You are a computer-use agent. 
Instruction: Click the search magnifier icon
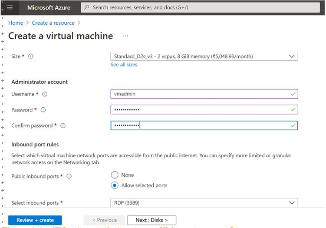tap(87, 7)
